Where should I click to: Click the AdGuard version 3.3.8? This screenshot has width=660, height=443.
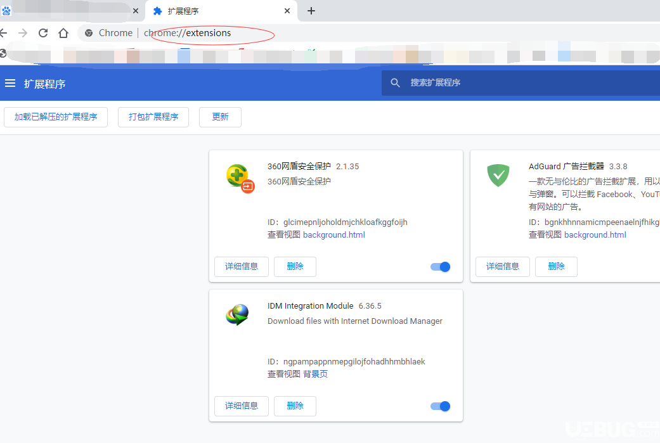[x=618, y=167]
